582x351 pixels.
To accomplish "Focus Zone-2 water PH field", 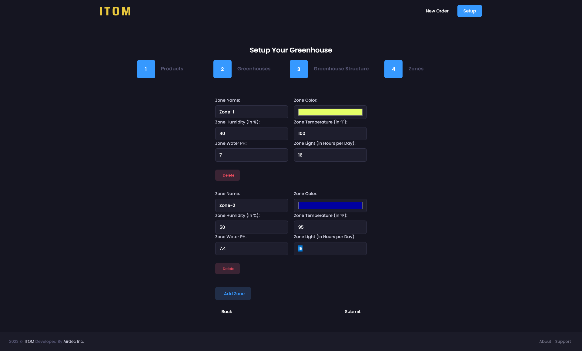I will (251, 248).
